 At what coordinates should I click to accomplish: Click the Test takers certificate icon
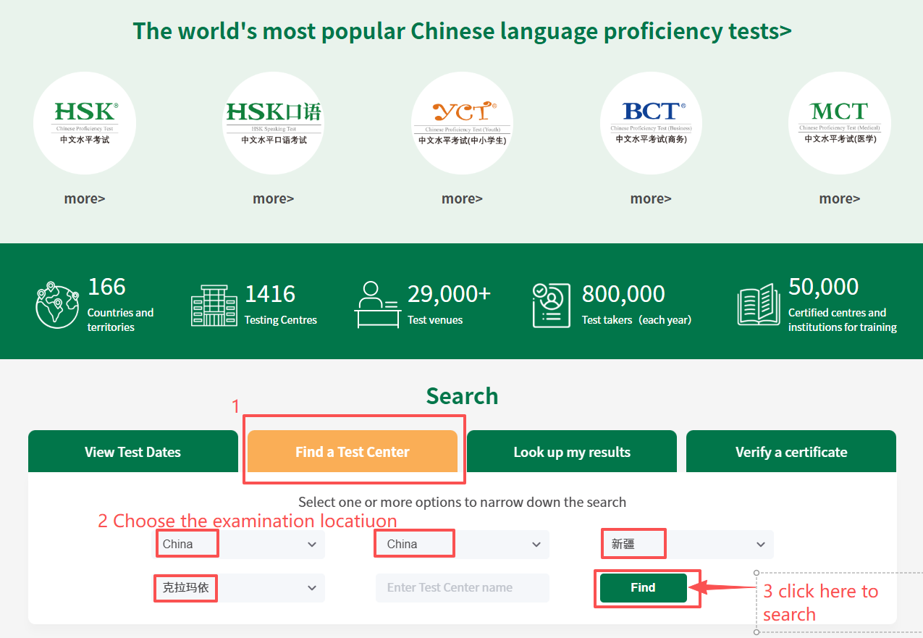click(x=551, y=305)
